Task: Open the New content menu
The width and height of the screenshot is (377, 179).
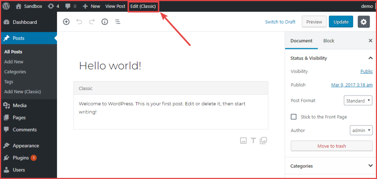Action: coord(91,6)
